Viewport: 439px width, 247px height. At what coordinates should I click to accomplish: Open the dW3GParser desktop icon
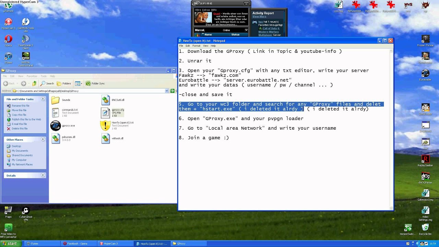[x=425, y=178]
